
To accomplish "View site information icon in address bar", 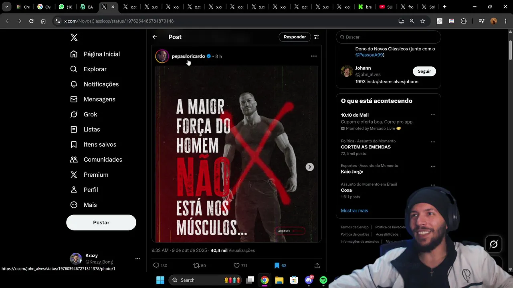I will click(x=58, y=21).
